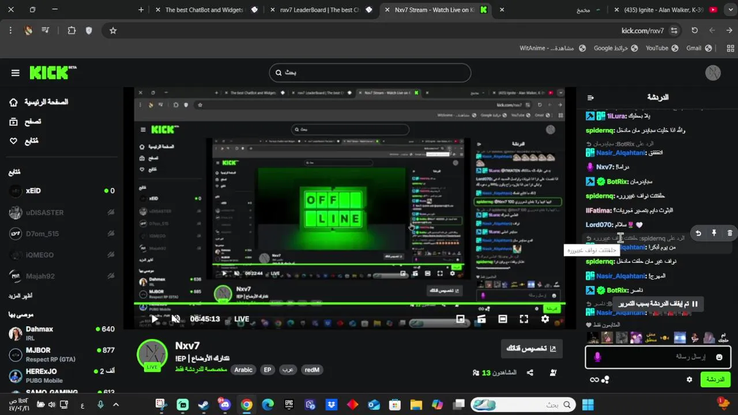The image size is (738, 415).
Task: Reload the page in the browser
Action: click(695, 31)
